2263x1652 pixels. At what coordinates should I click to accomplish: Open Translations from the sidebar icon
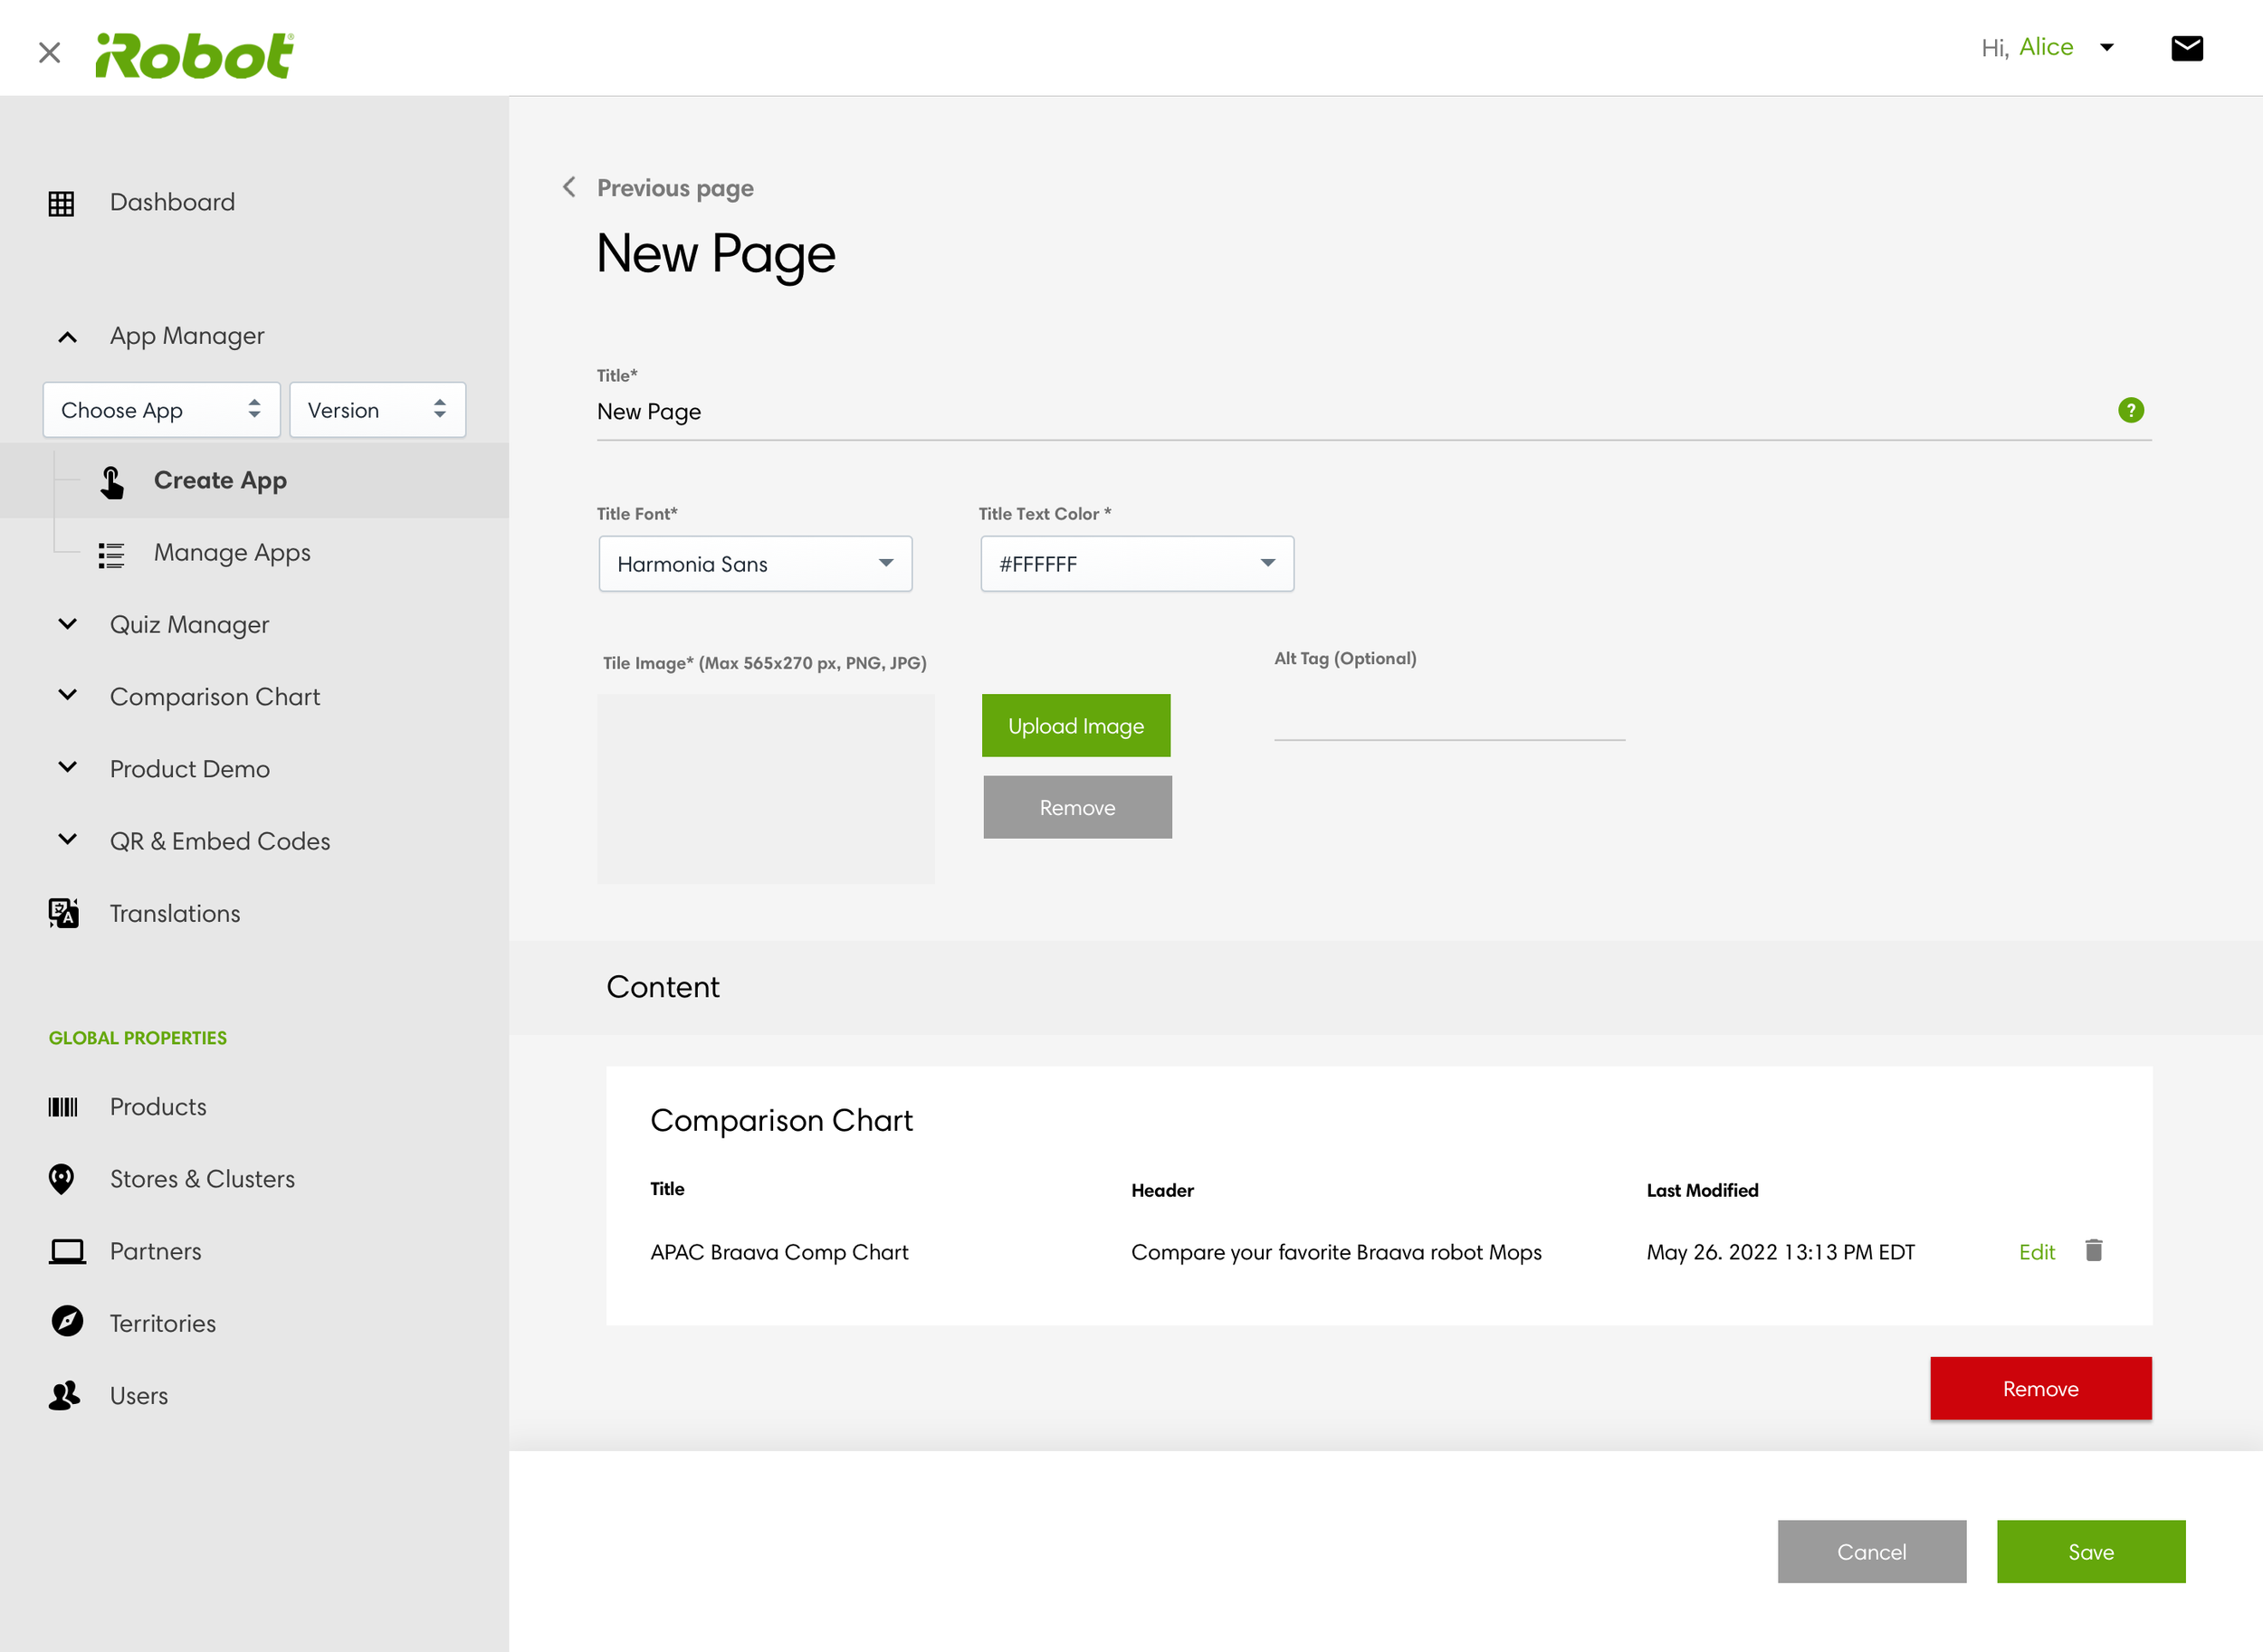[64, 913]
